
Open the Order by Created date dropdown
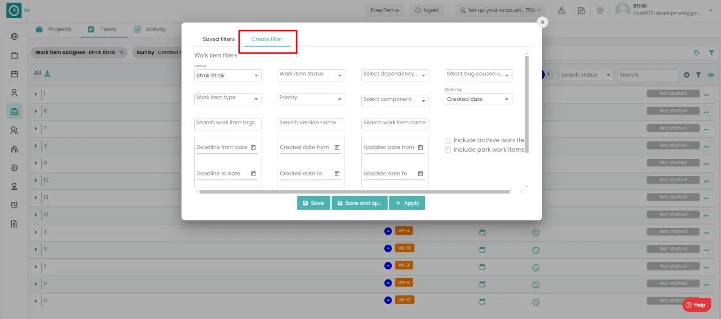(478, 99)
